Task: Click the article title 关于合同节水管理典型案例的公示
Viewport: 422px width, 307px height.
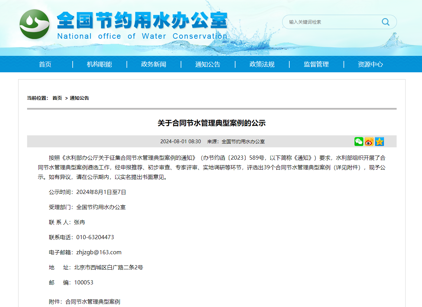Action: [212, 123]
